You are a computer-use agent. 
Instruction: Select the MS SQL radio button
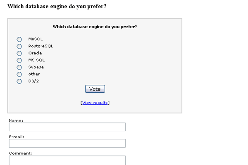click(x=19, y=60)
